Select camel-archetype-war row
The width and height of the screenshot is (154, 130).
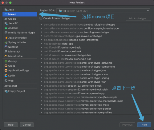tap(95, 82)
